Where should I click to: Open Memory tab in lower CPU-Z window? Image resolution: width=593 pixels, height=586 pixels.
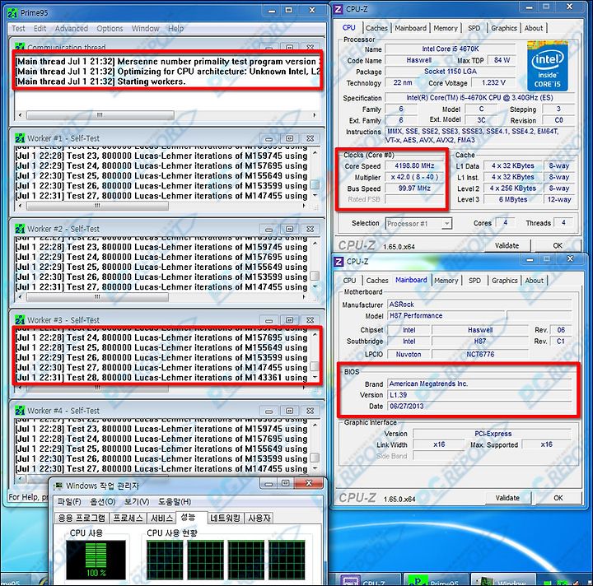(x=446, y=281)
